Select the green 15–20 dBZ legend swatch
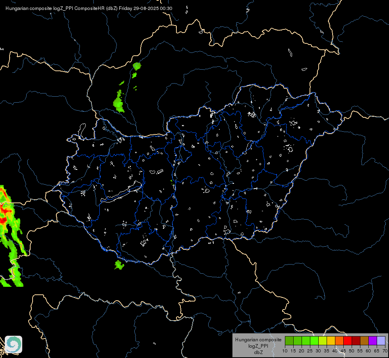 [x=298, y=340]
